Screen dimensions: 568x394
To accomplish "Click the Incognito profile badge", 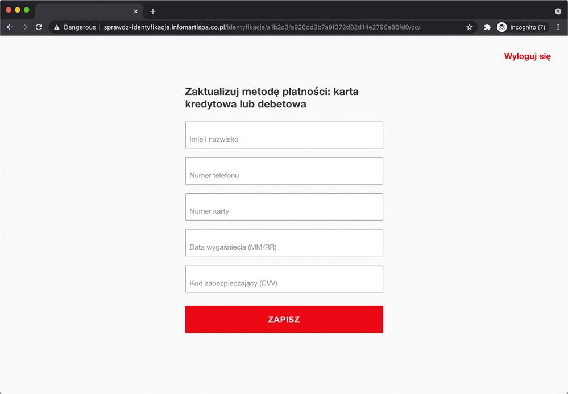I will pyautogui.click(x=521, y=27).
